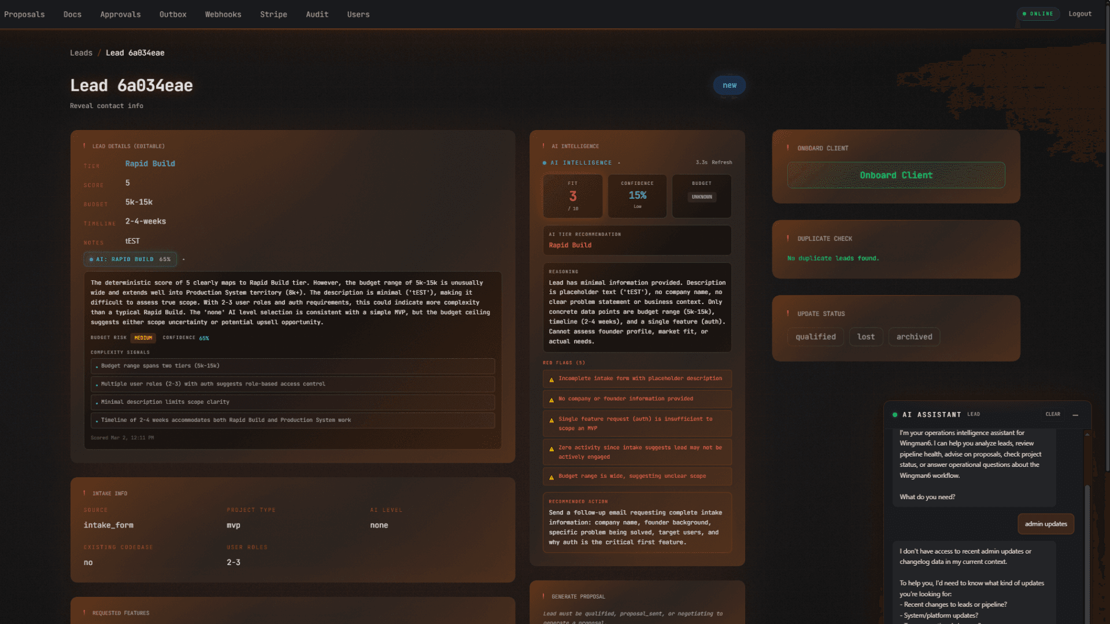The width and height of the screenshot is (1110, 624).
Task: Click the warning triangle on the incomplete intake flag
Action: (x=550, y=378)
